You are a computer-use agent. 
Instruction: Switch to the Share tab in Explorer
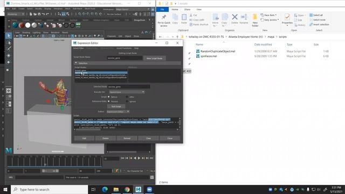187,10
